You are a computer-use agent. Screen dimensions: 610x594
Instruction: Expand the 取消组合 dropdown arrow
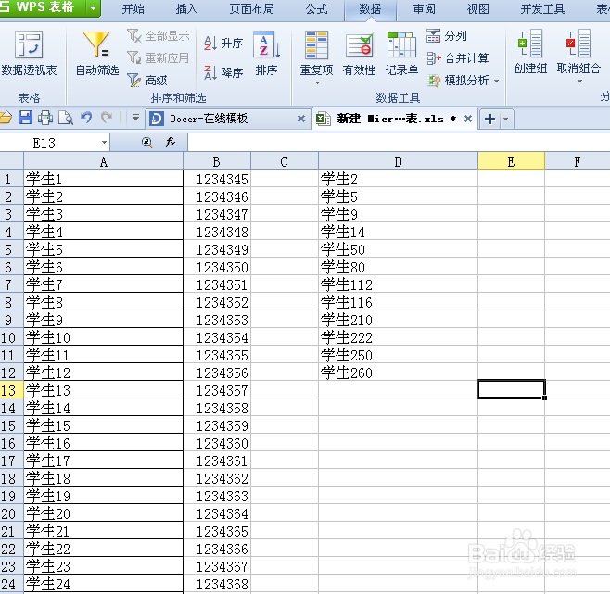tap(579, 81)
